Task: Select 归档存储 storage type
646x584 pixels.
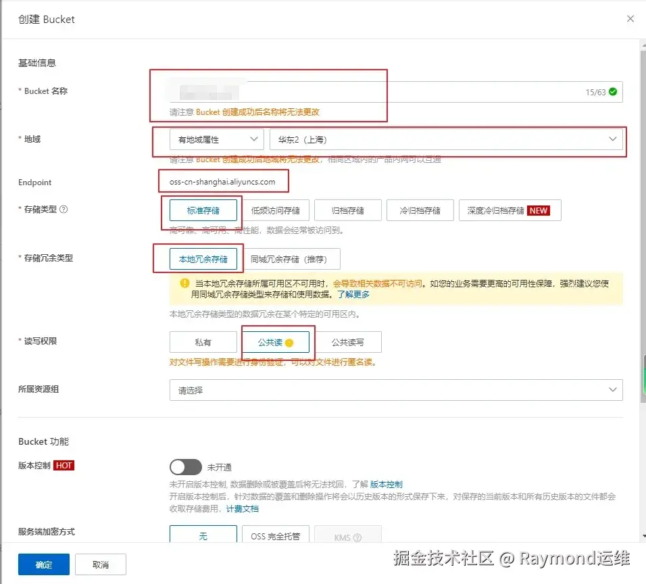Action: coord(348,210)
